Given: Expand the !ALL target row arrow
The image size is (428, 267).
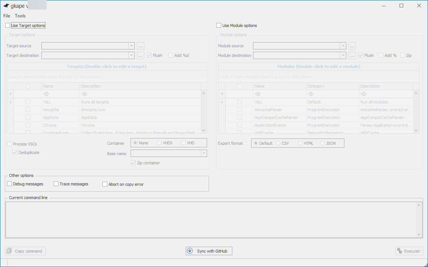Looking at the screenshot, I should pos(11,102).
